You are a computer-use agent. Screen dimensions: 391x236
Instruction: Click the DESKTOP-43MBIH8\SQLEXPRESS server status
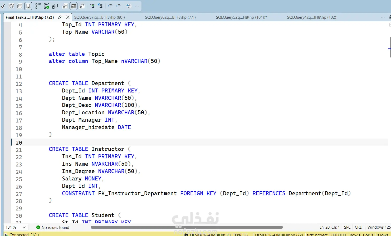click(x=219, y=234)
